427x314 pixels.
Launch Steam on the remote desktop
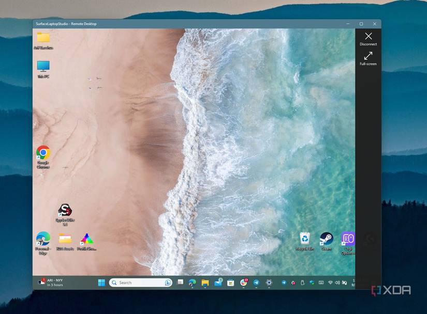coord(326,239)
